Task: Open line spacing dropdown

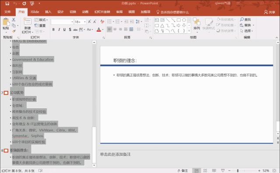Action: 139,21
